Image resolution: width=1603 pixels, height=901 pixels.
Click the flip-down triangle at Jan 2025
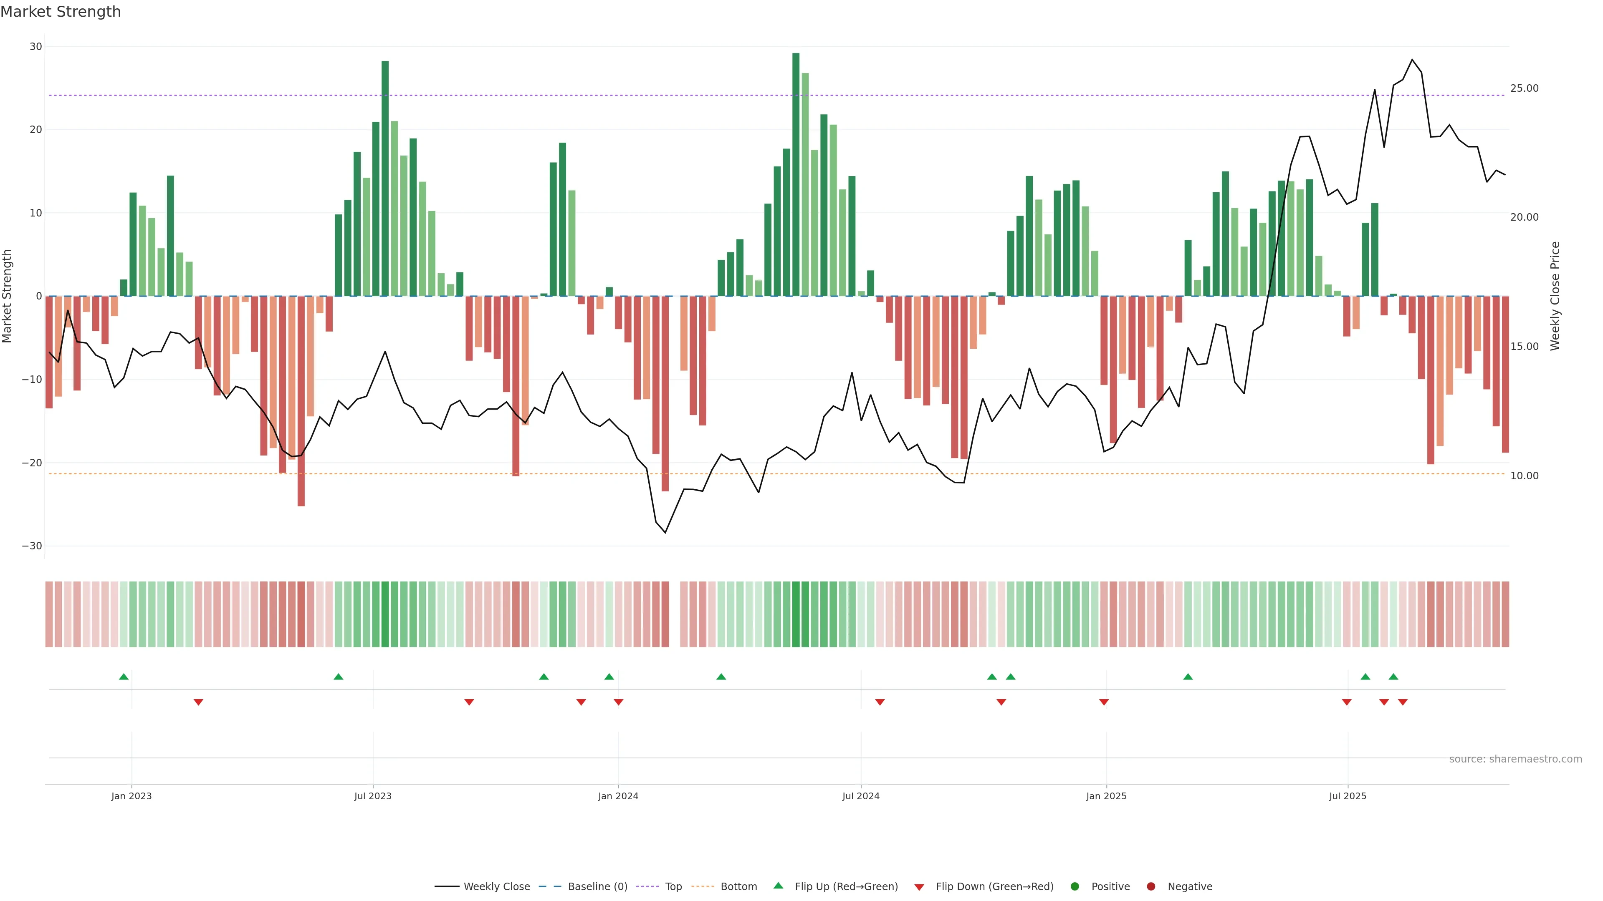coord(1104,702)
